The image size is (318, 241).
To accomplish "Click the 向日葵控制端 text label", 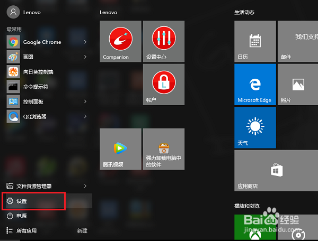I will [x=38, y=72].
